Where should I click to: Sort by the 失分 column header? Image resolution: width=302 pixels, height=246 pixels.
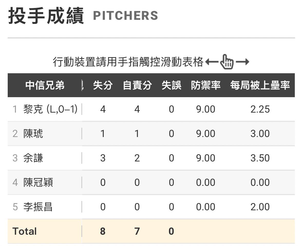103,85
